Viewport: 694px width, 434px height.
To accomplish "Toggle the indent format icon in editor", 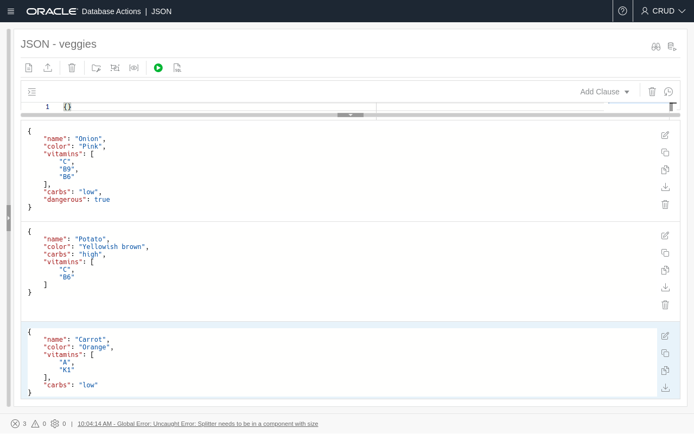I will tap(32, 92).
